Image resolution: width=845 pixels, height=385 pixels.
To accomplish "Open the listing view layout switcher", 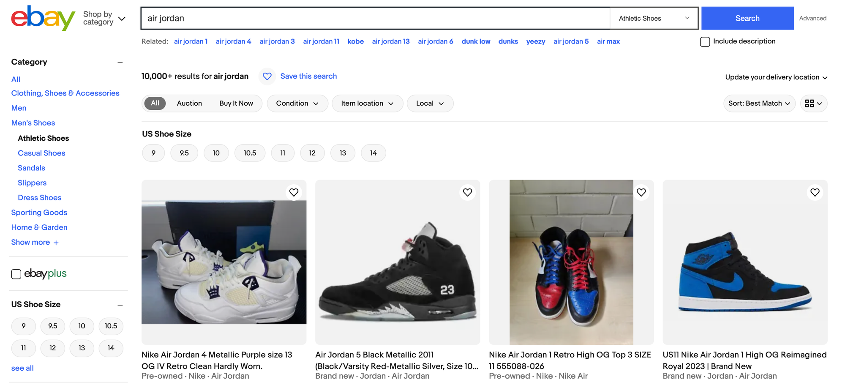I will tap(814, 104).
